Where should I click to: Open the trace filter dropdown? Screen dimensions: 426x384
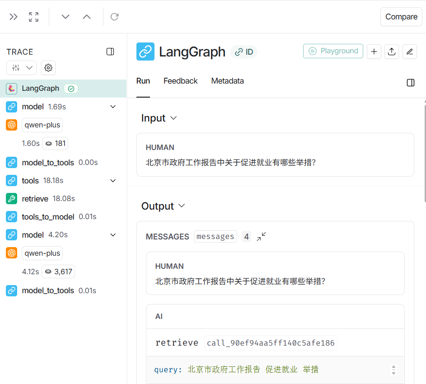[22, 68]
